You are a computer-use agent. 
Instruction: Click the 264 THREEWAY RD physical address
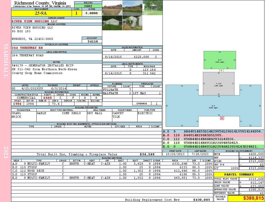point(27,48)
